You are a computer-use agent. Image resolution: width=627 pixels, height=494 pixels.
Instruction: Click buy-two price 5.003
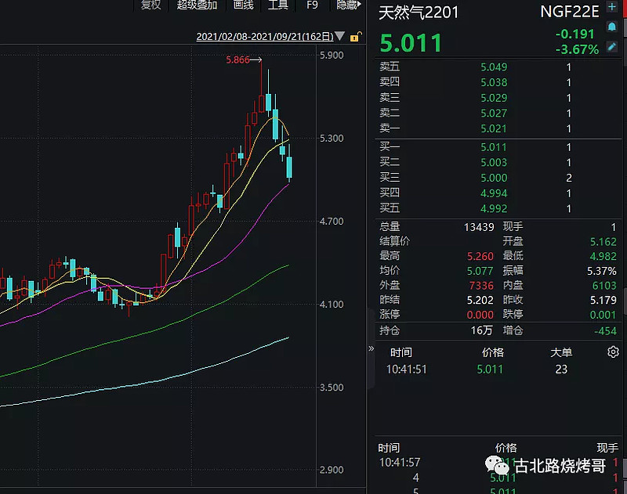(494, 163)
